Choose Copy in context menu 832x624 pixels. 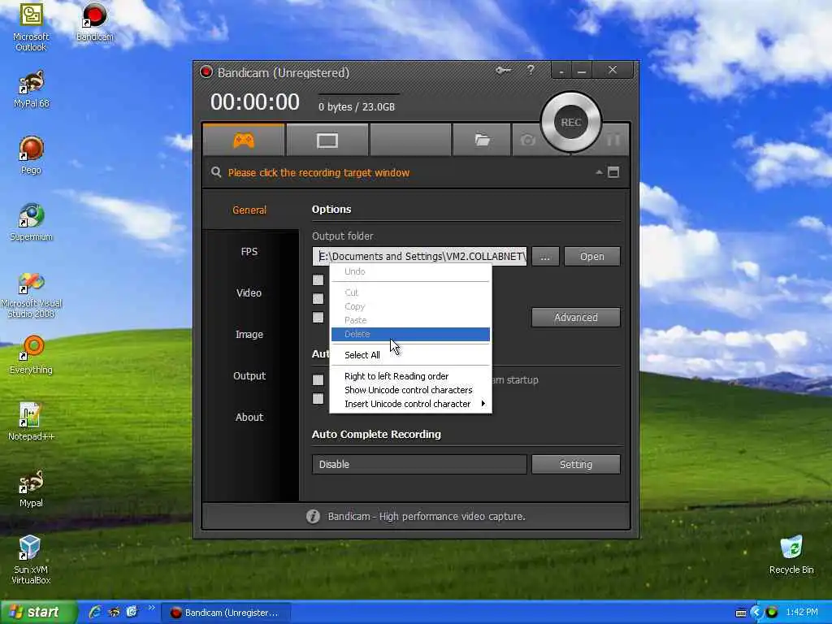[x=410, y=306]
